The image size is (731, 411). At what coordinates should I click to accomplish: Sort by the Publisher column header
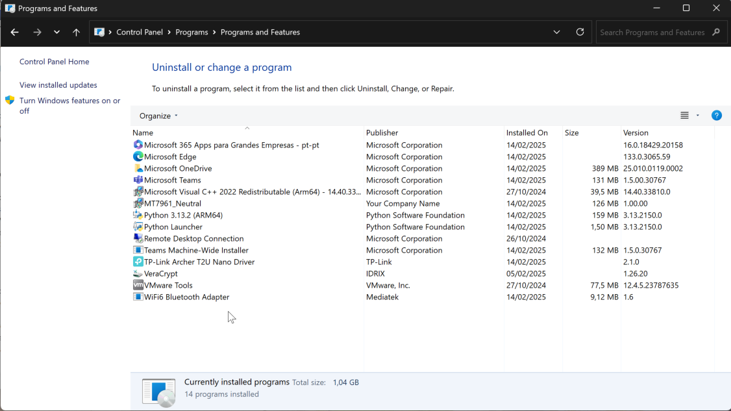click(x=434, y=132)
